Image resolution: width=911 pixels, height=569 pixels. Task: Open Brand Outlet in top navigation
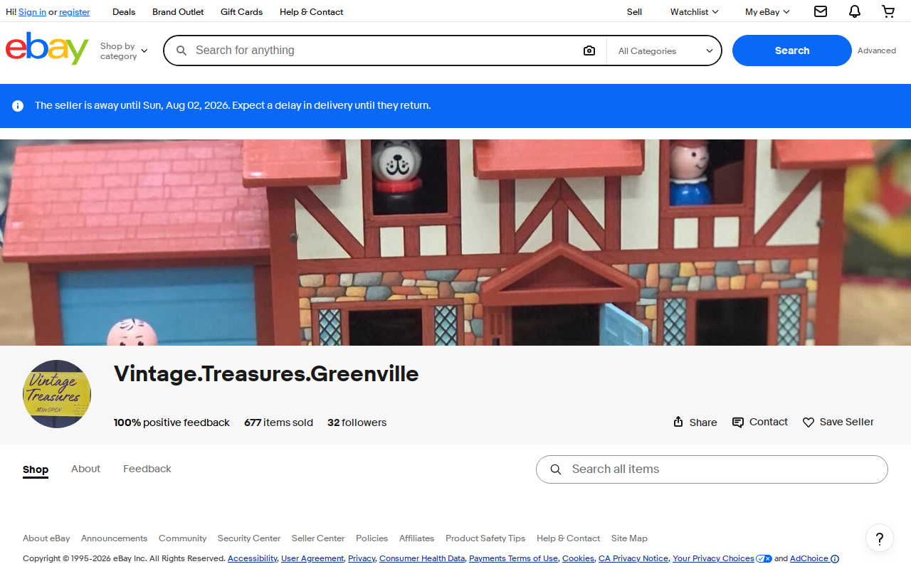(178, 11)
